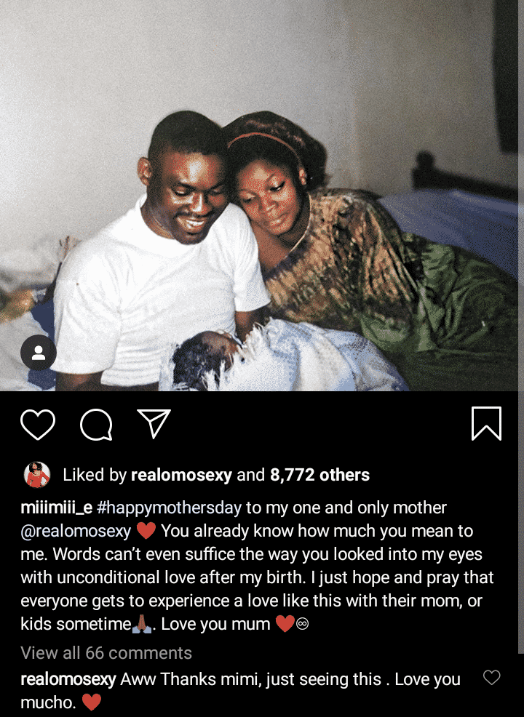Show tagged people icon on photo
Viewport: 524px width, 717px height.
pos(39,353)
